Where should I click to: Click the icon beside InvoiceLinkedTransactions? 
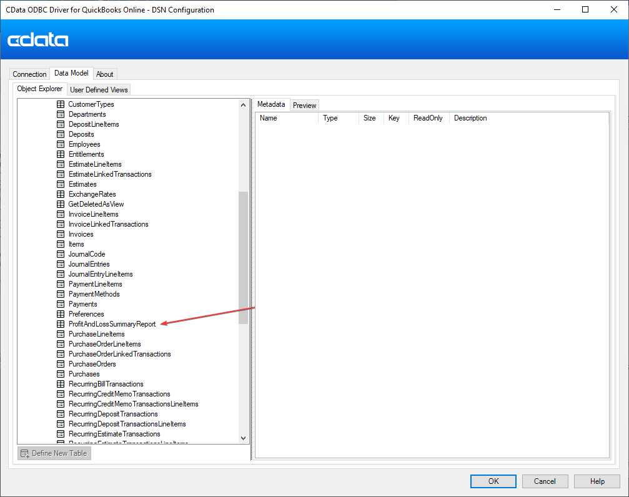[x=61, y=224]
